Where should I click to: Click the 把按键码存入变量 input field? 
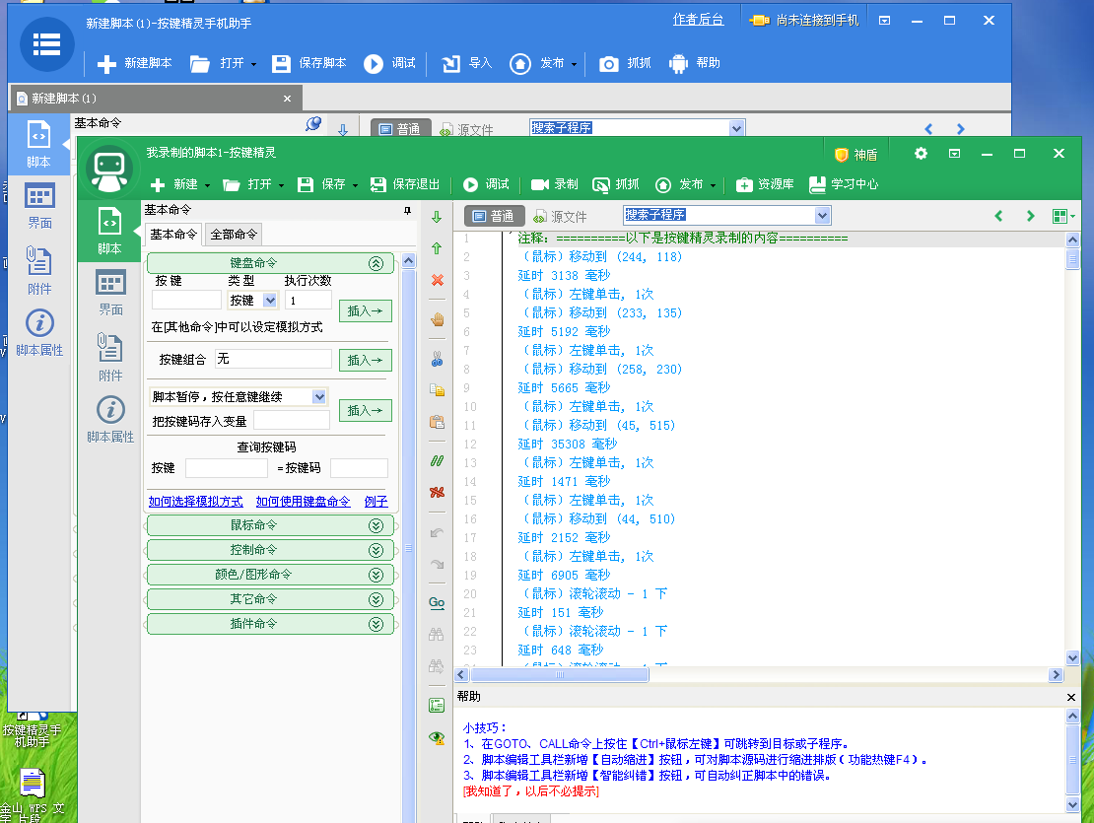point(292,421)
